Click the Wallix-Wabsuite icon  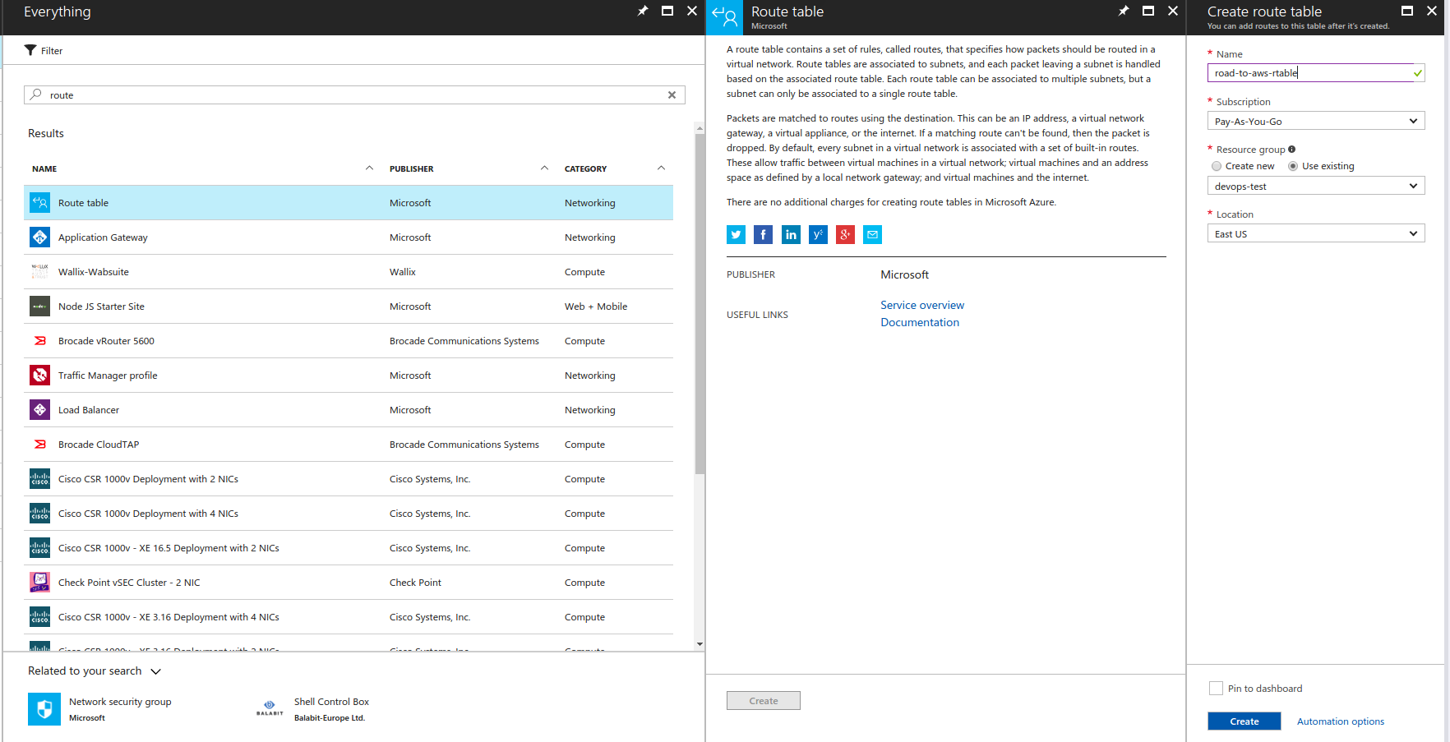39,271
